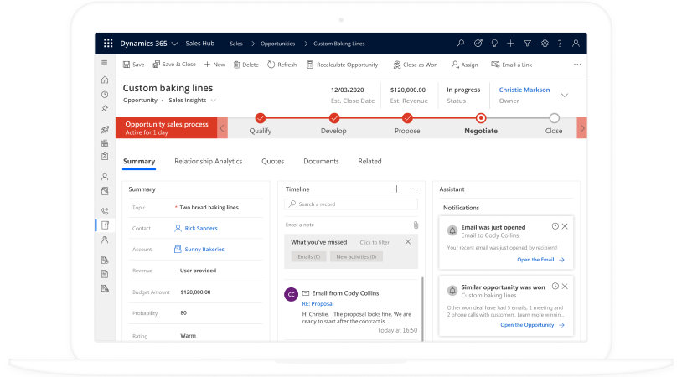Delete this opportunity
This screenshot has height=377, width=682.
245,65
